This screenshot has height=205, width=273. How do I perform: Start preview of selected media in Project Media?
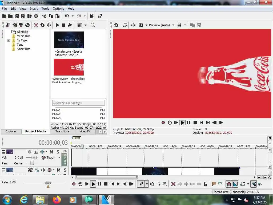tap(57, 25)
